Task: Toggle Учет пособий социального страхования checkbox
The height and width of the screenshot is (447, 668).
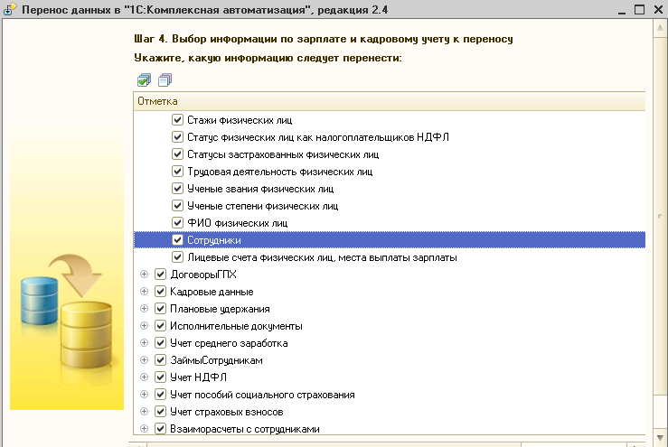Action: coord(160,395)
